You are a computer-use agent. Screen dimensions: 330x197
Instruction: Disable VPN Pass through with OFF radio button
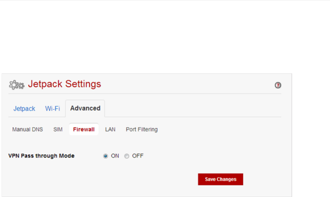tap(127, 156)
